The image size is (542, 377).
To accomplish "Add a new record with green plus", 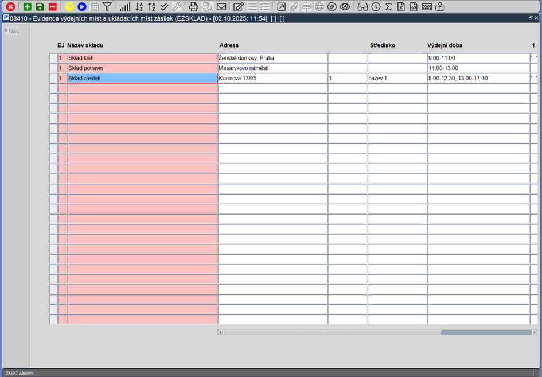I will 28,6.
